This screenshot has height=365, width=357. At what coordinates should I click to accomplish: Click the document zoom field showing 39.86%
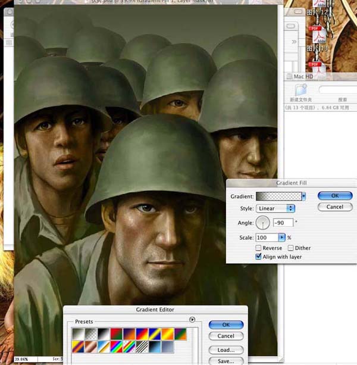point(26,359)
